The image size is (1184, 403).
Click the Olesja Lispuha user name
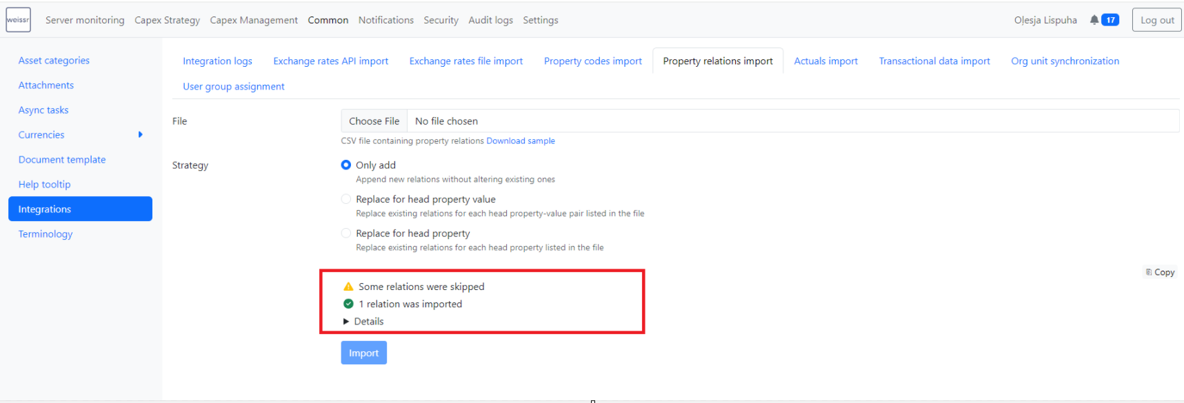[x=1045, y=20]
